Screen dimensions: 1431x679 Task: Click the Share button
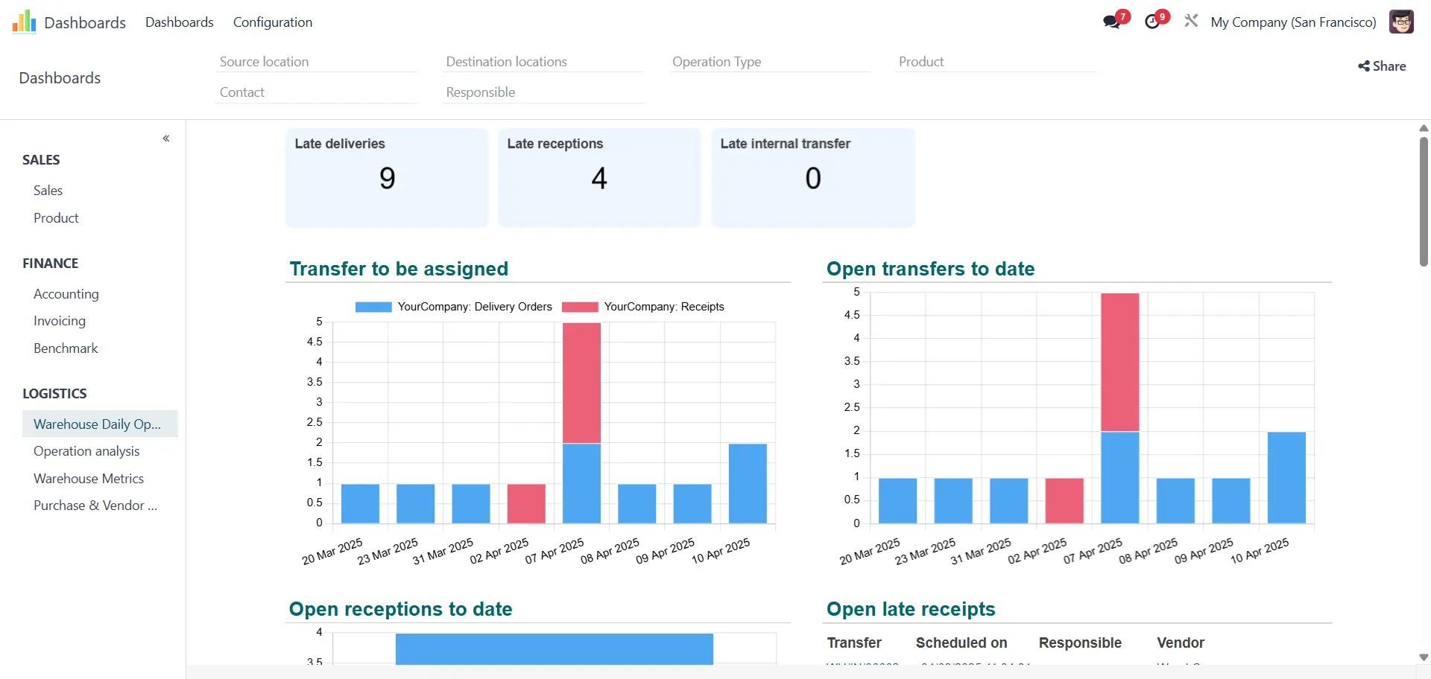click(1382, 66)
